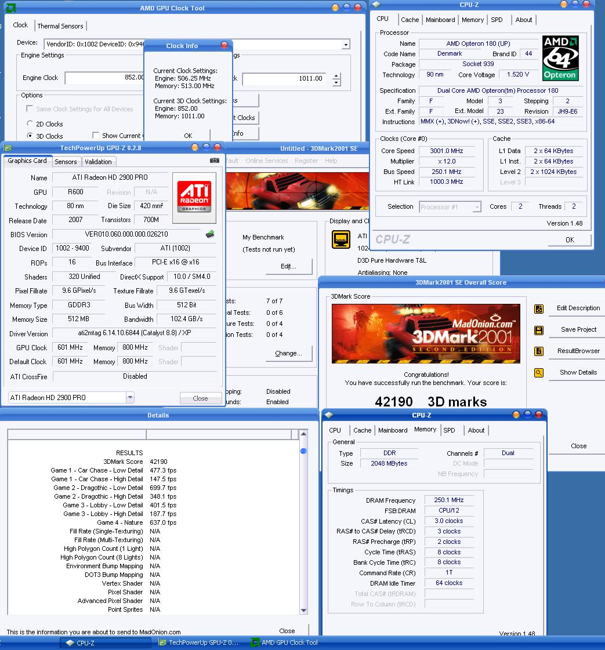Increase memory clock with the up stepper
Viewport: 605px width, 650px height.
pos(336,75)
